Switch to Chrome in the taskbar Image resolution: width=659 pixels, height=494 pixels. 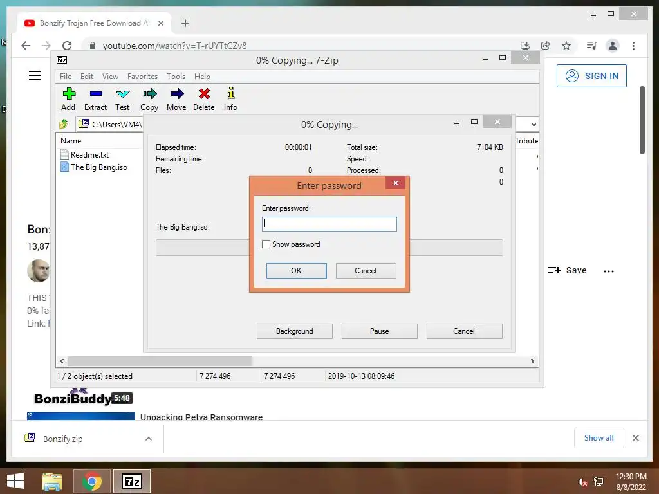pyautogui.click(x=91, y=481)
